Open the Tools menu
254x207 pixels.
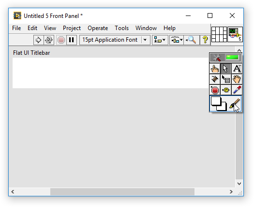[121, 28]
